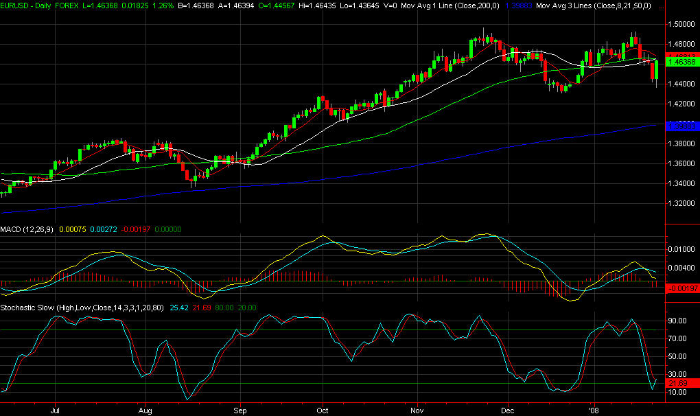Click the 1.44000 price axis label
Image resolution: width=700 pixels, height=416 pixels.
[x=681, y=84]
